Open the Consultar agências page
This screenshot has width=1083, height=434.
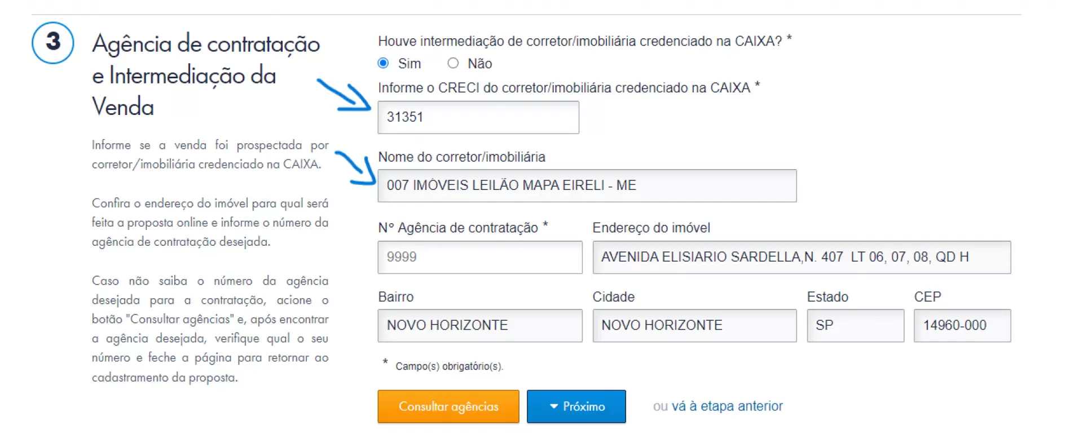coord(448,406)
